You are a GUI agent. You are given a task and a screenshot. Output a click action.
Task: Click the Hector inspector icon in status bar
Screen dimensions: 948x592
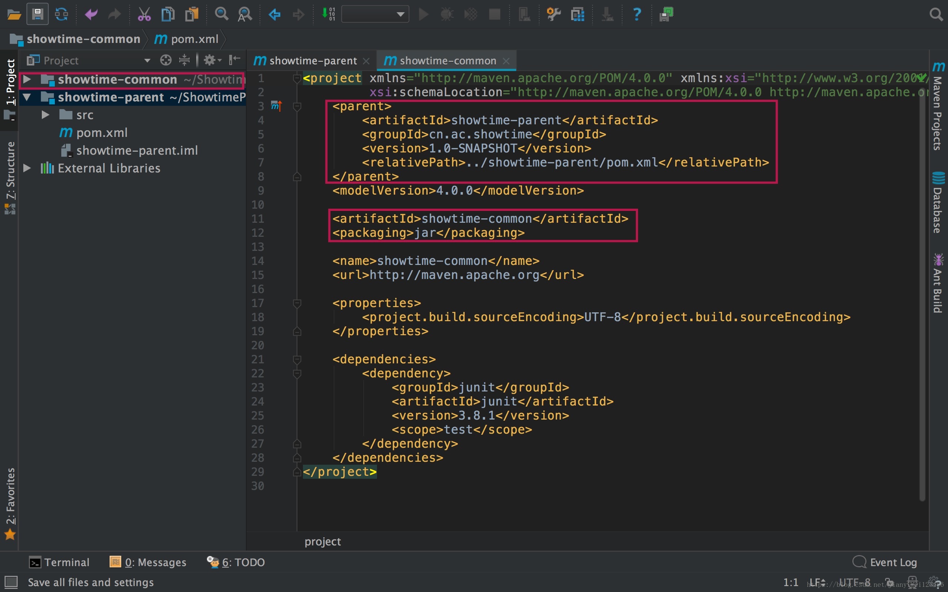pos(912,582)
